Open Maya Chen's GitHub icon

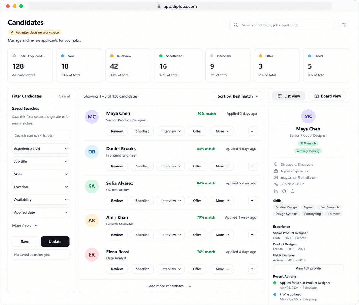[x=284, y=191]
